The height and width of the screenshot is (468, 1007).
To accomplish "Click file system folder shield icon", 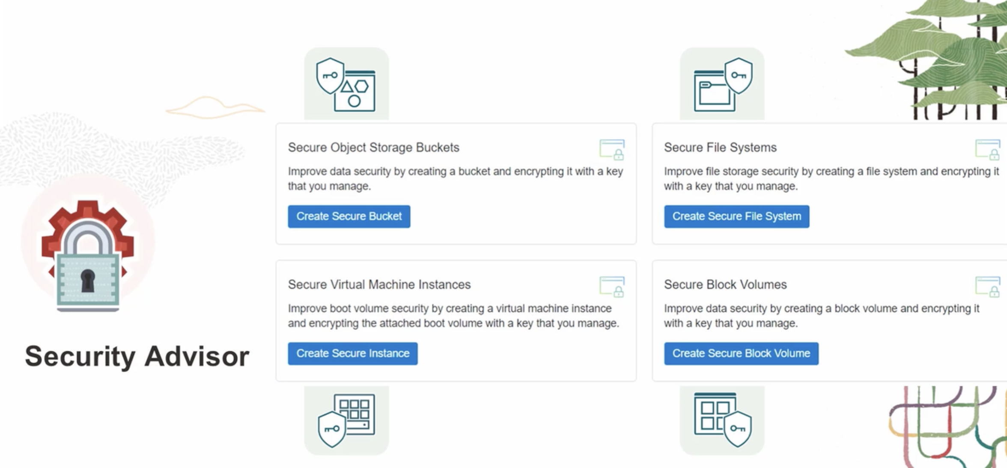I will pyautogui.click(x=722, y=84).
